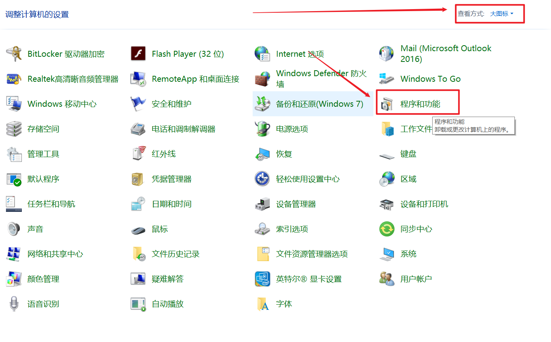Click the 设备和打印机 link
Viewport: 551px width, 342px height.
[x=424, y=204]
